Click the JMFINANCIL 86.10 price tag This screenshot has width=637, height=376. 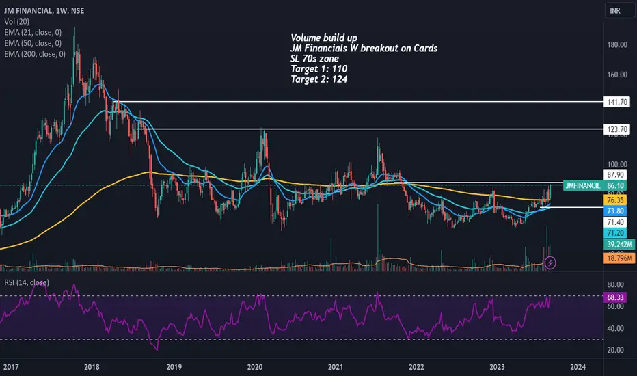[595, 185]
